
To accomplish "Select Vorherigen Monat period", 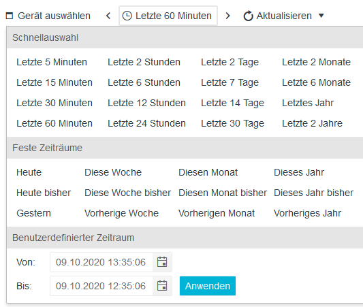I will pos(217,213).
